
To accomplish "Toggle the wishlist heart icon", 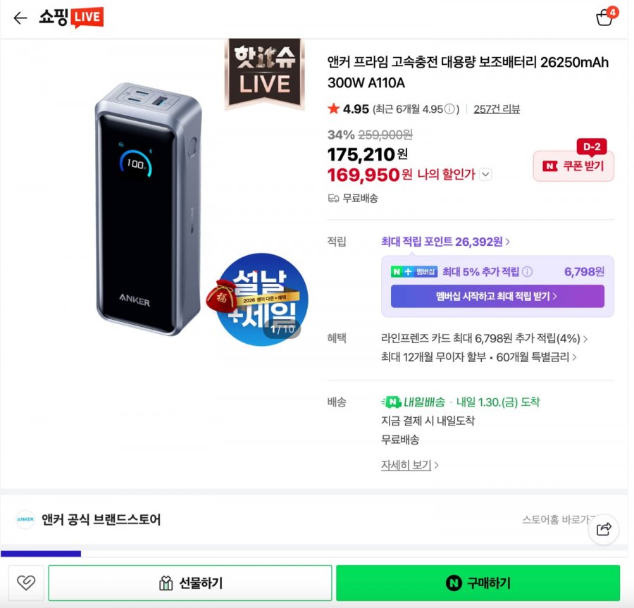I will tap(26, 583).
